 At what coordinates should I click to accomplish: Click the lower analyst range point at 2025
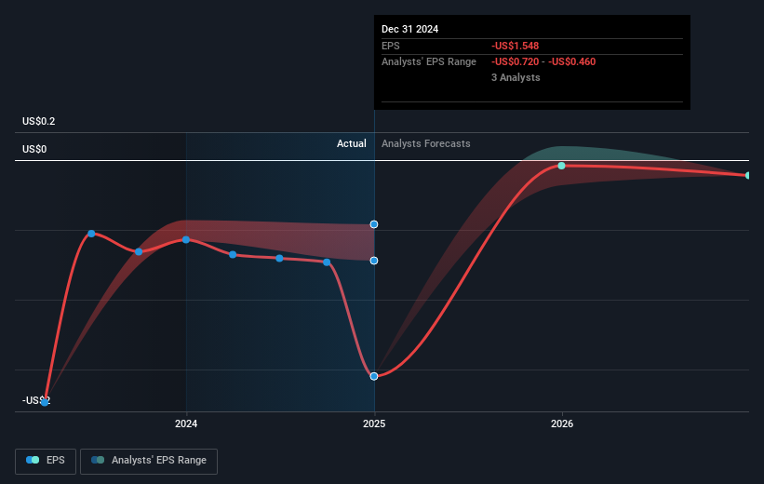pos(374,261)
